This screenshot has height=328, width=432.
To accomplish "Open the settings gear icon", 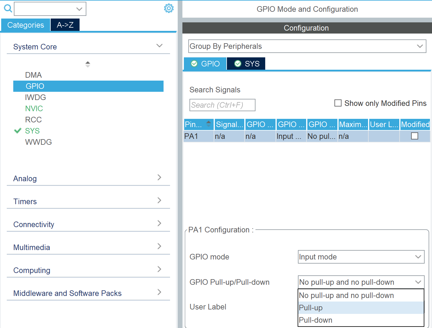I will tap(169, 8).
